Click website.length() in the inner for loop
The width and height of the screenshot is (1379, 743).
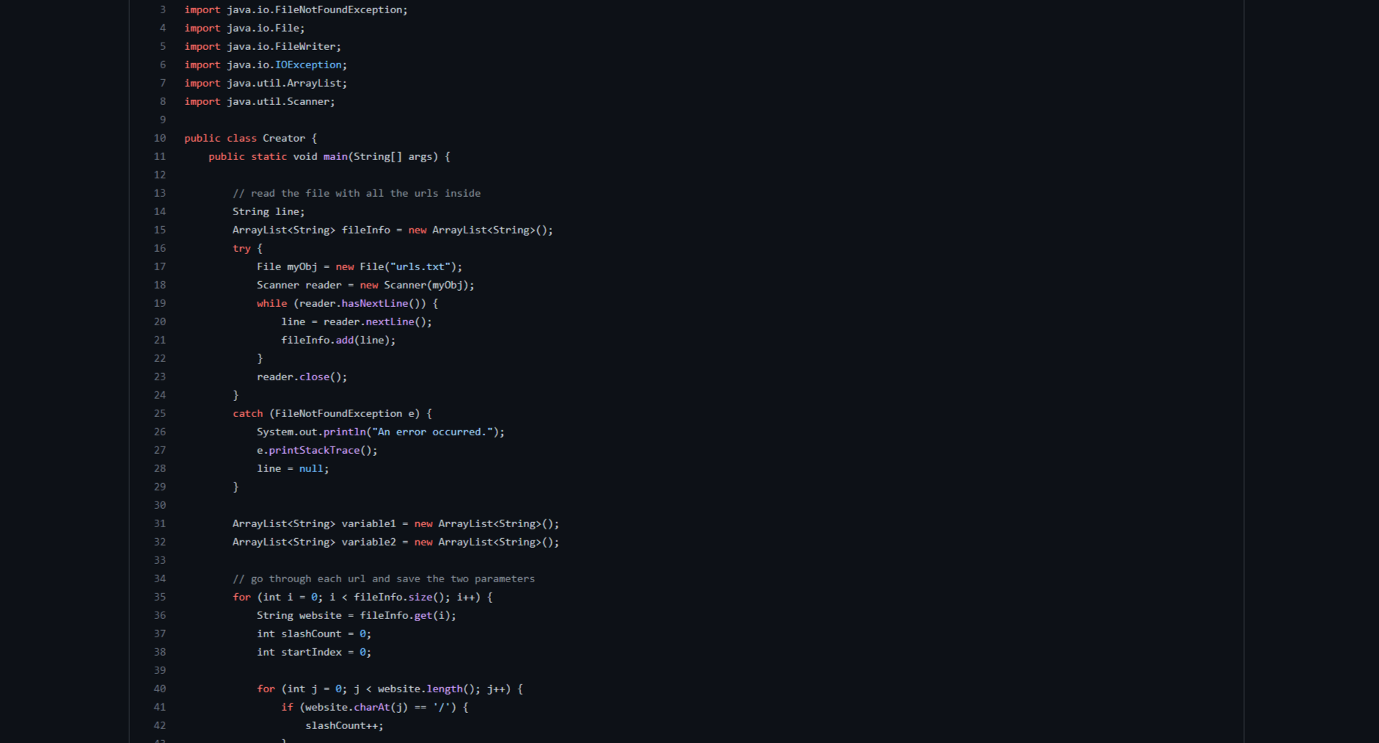(x=426, y=689)
